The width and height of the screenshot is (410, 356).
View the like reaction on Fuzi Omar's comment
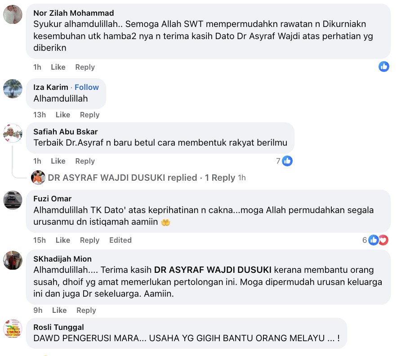coord(374,240)
